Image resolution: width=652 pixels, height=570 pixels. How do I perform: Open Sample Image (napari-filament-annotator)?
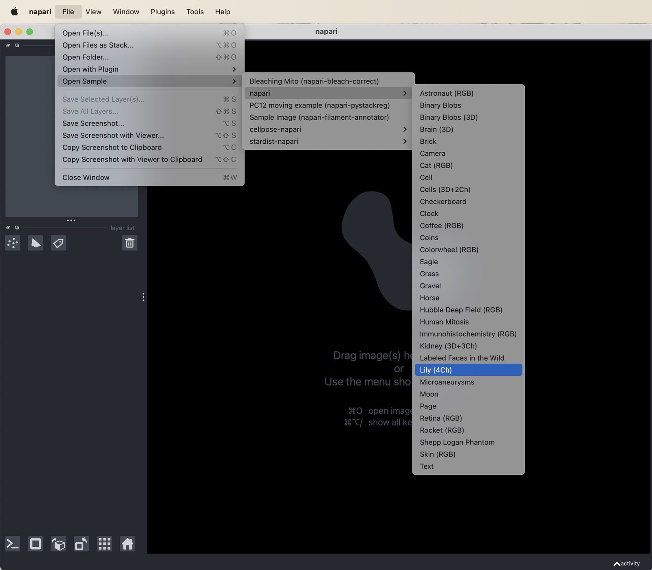click(328, 117)
